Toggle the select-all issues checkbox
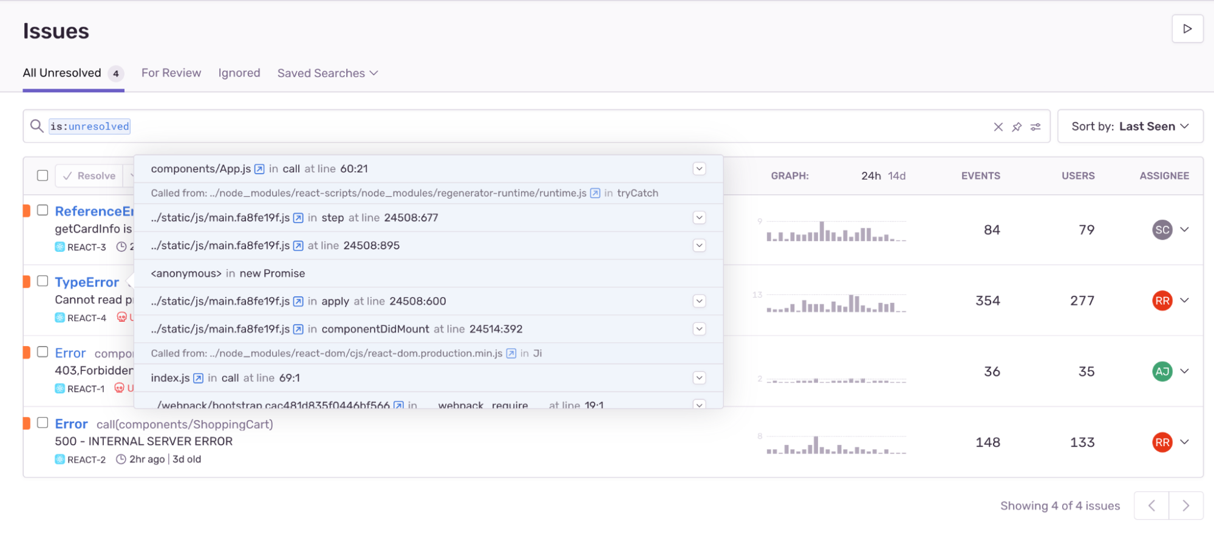The image size is (1214, 533). coord(43,175)
